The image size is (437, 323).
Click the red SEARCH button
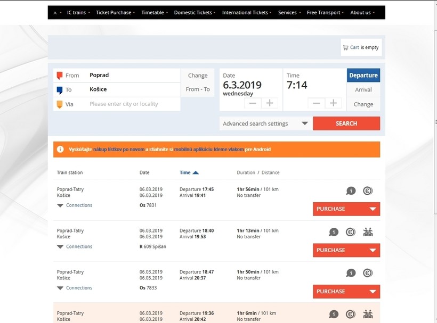(x=346, y=123)
